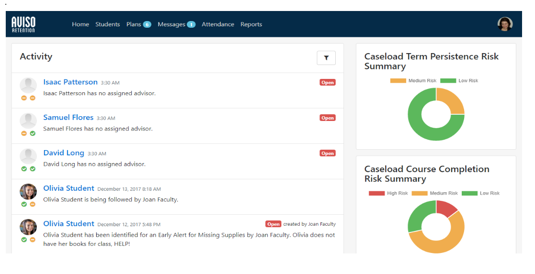Toggle Low Risk legend in Term Persistence chart

[x=459, y=81]
